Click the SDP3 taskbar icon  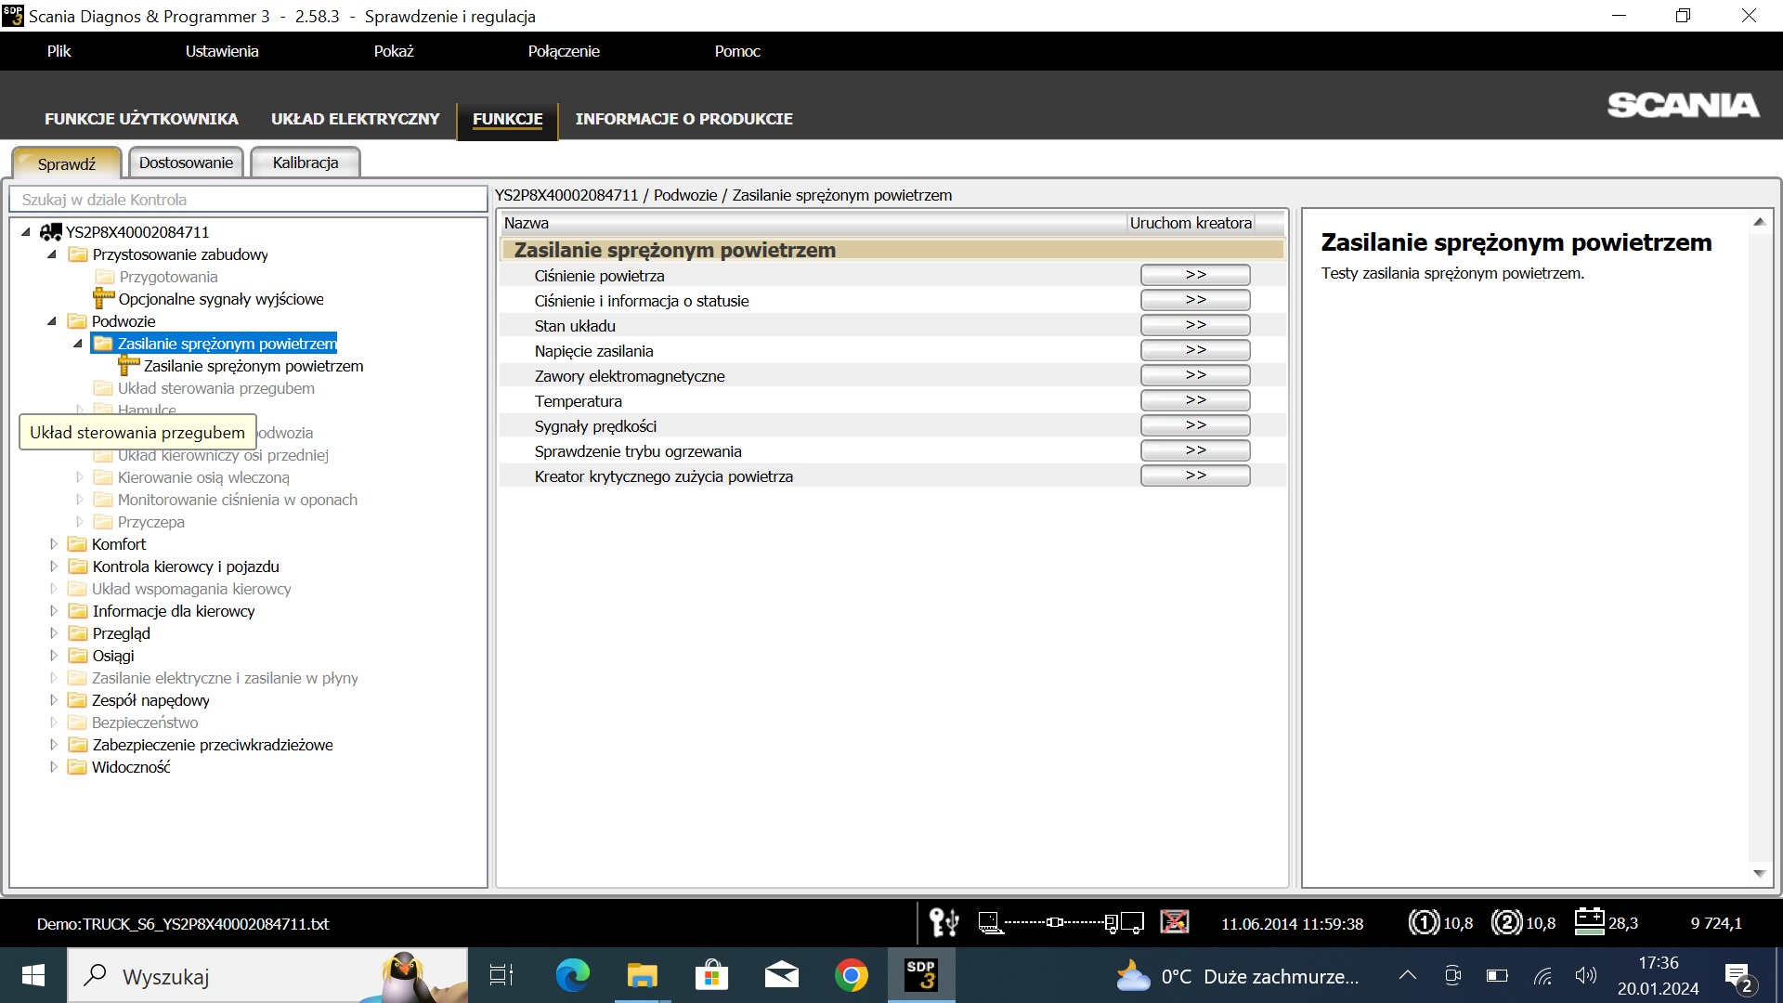[921, 975]
